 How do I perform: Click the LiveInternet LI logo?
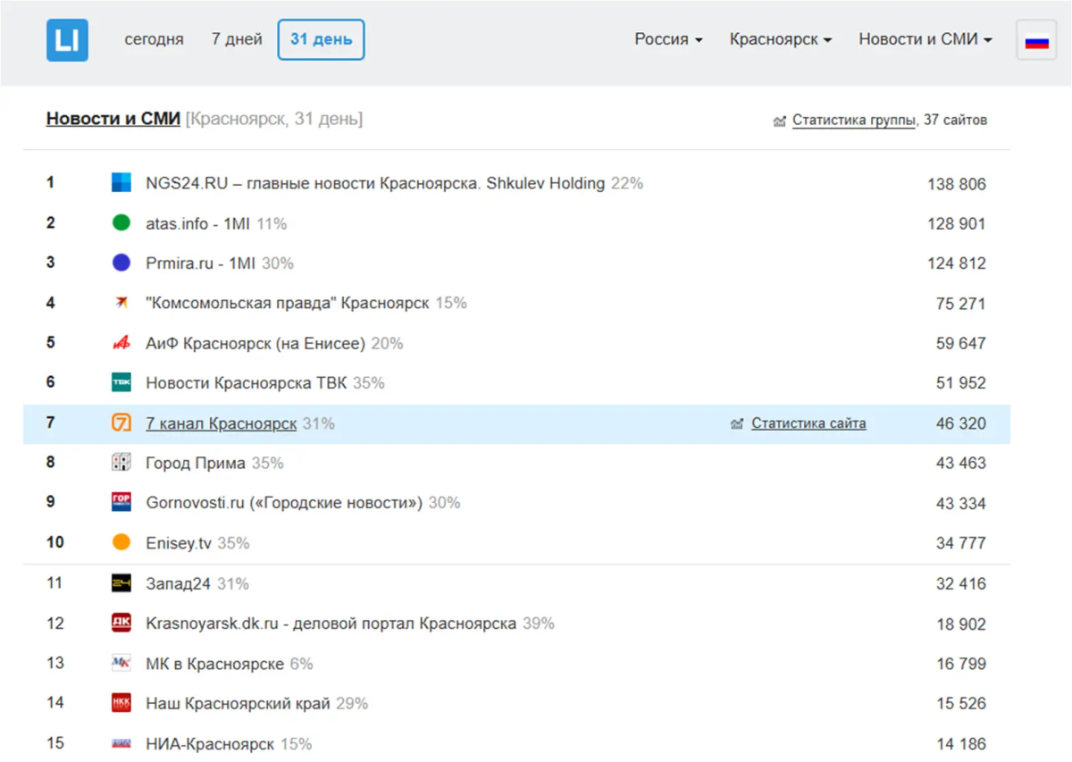(67, 39)
